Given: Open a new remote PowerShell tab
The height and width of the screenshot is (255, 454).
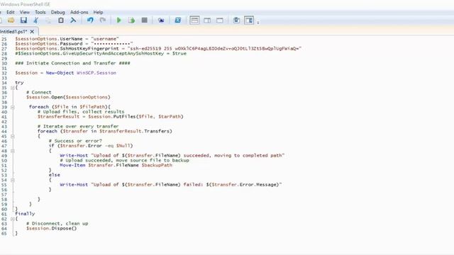Looking at the screenshot, I should pyautogui.click(x=161, y=21).
